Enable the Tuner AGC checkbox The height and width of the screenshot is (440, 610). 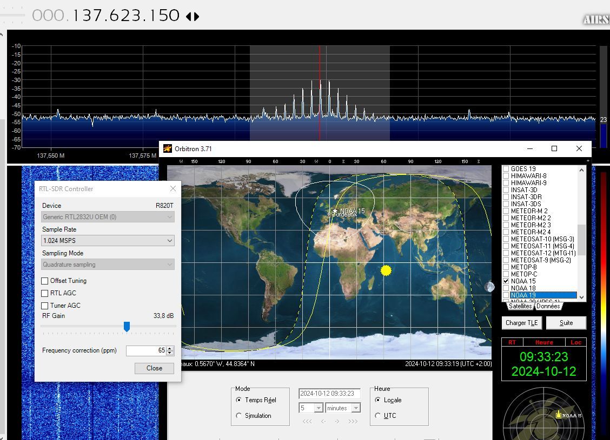[45, 306]
